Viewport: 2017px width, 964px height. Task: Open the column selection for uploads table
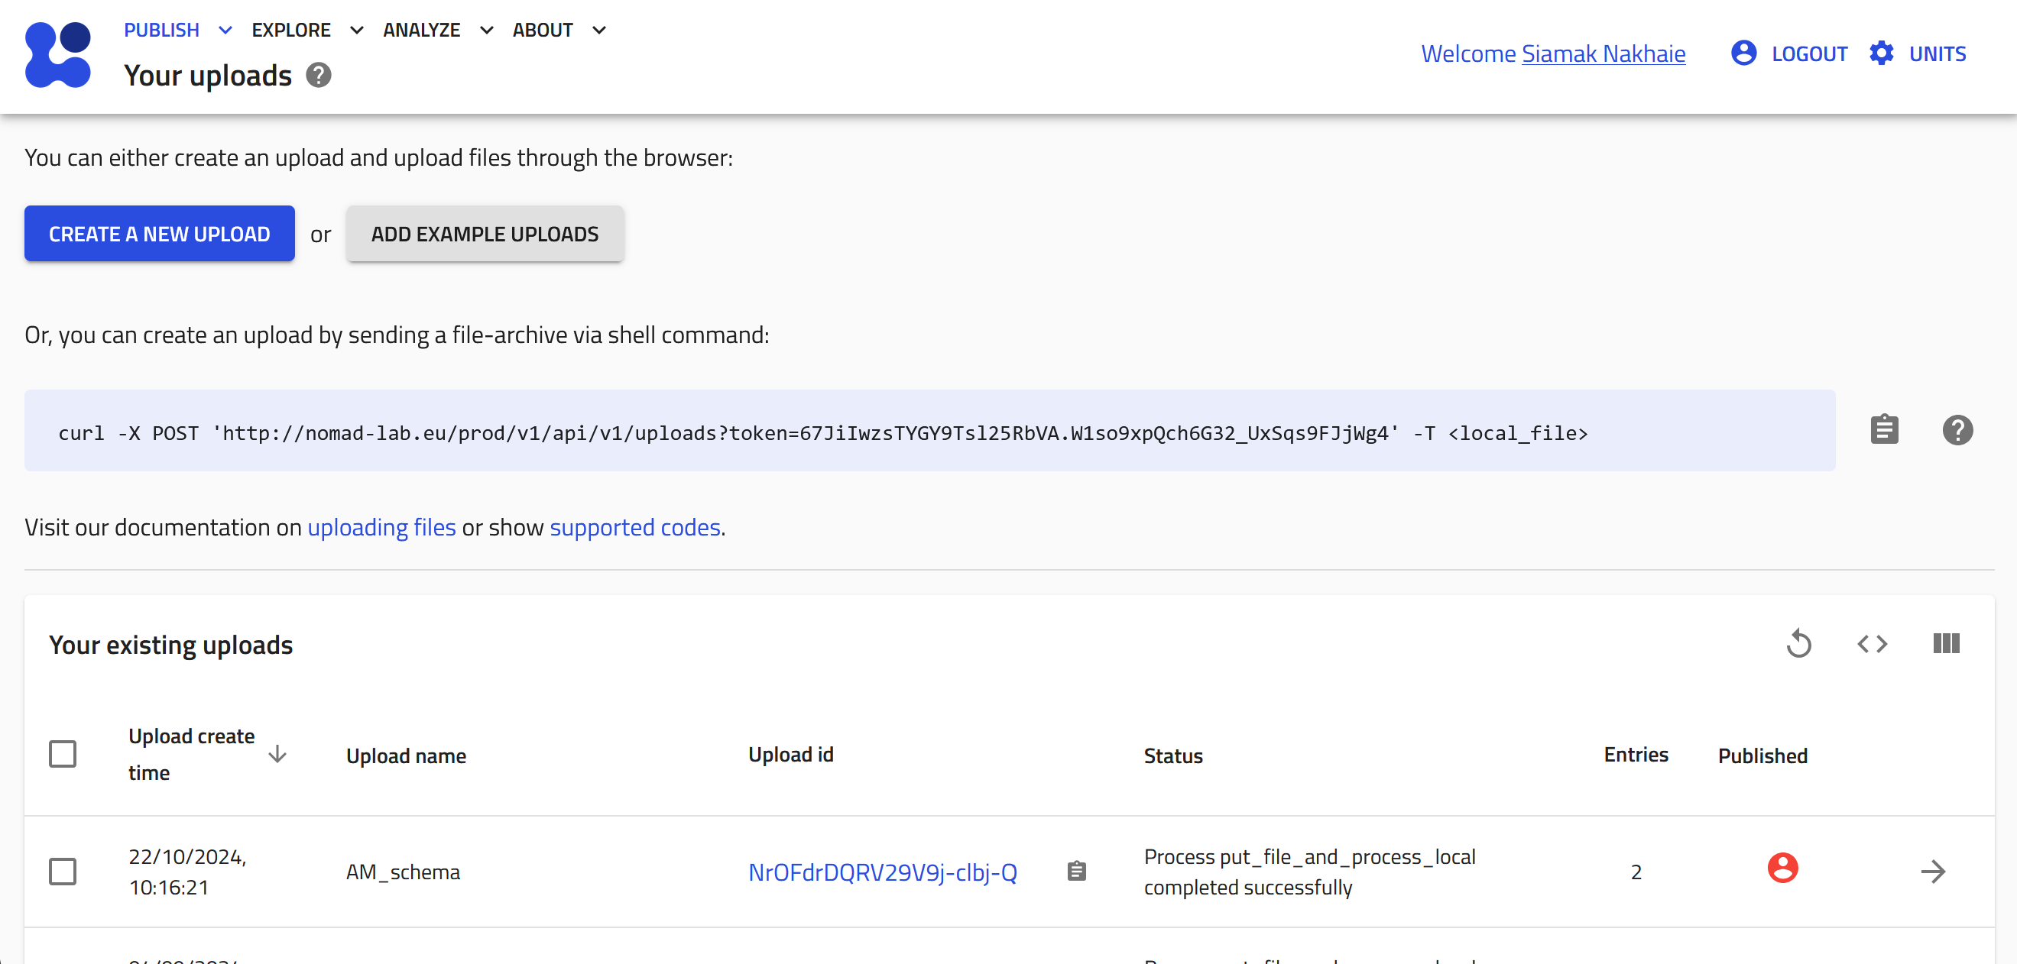point(1946,643)
